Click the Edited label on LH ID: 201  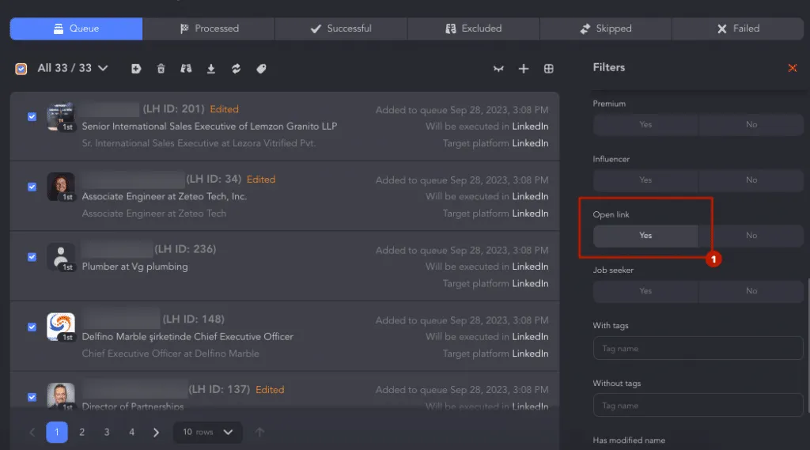(224, 109)
